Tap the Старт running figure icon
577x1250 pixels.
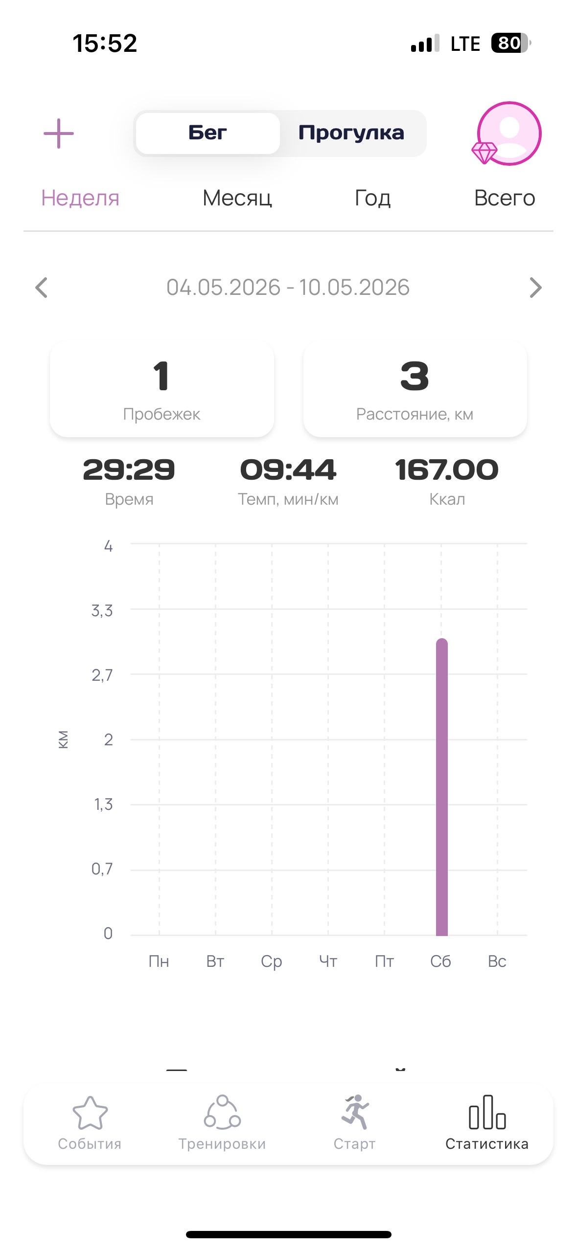tap(355, 1112)
